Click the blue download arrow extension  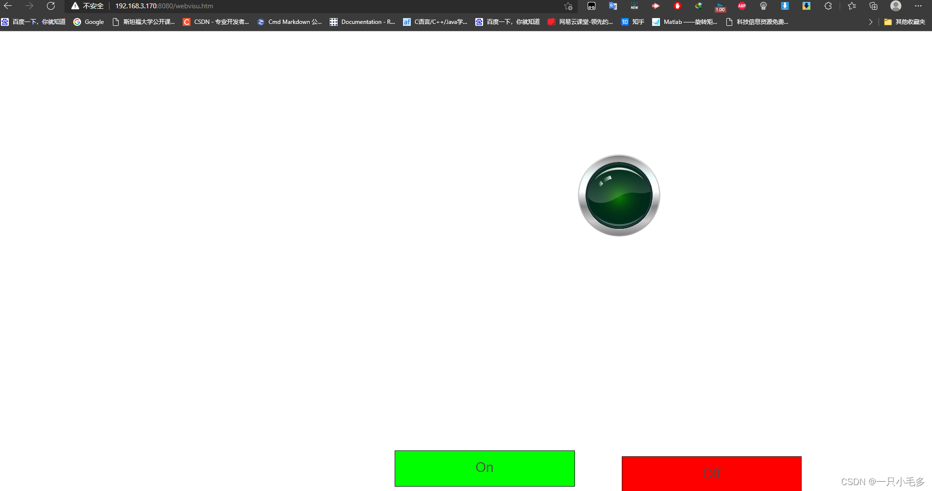coord(785,6)
